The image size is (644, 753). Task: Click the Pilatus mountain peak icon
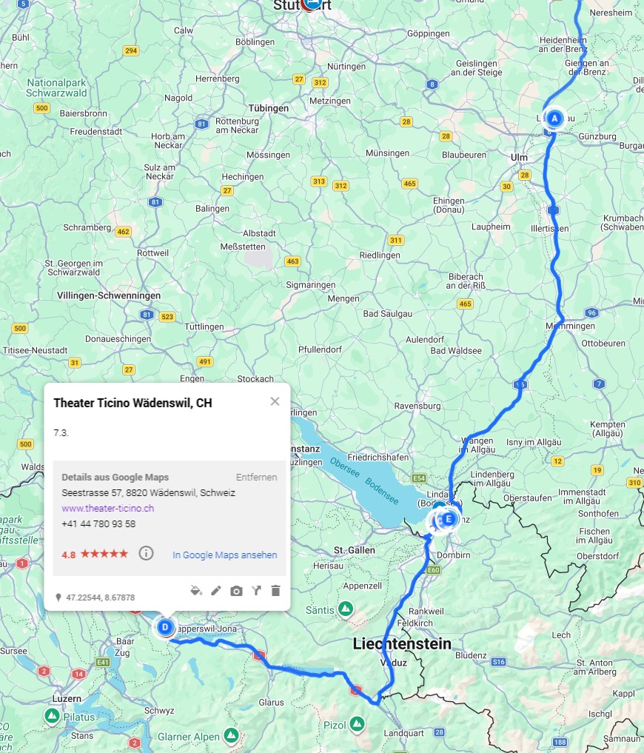[52, 716]
